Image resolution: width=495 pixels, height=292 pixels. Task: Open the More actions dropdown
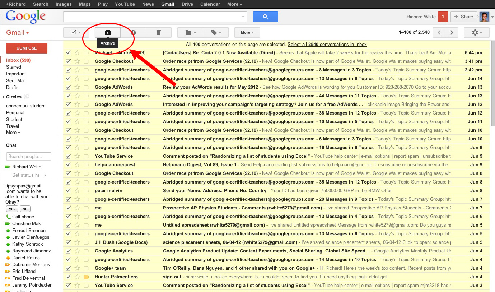pyautogui.click(x=247, y=32)
